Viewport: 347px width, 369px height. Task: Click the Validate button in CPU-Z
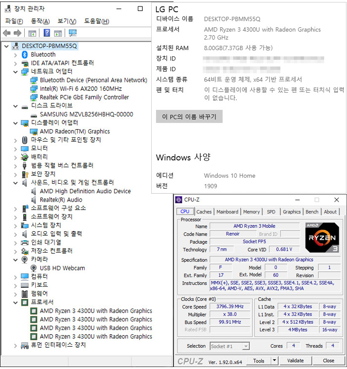(x=295, y=361)
